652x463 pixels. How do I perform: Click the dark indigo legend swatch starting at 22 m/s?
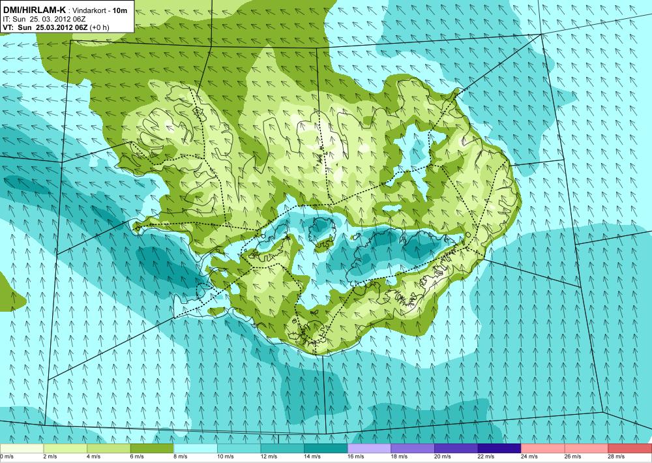click(499, 449)
